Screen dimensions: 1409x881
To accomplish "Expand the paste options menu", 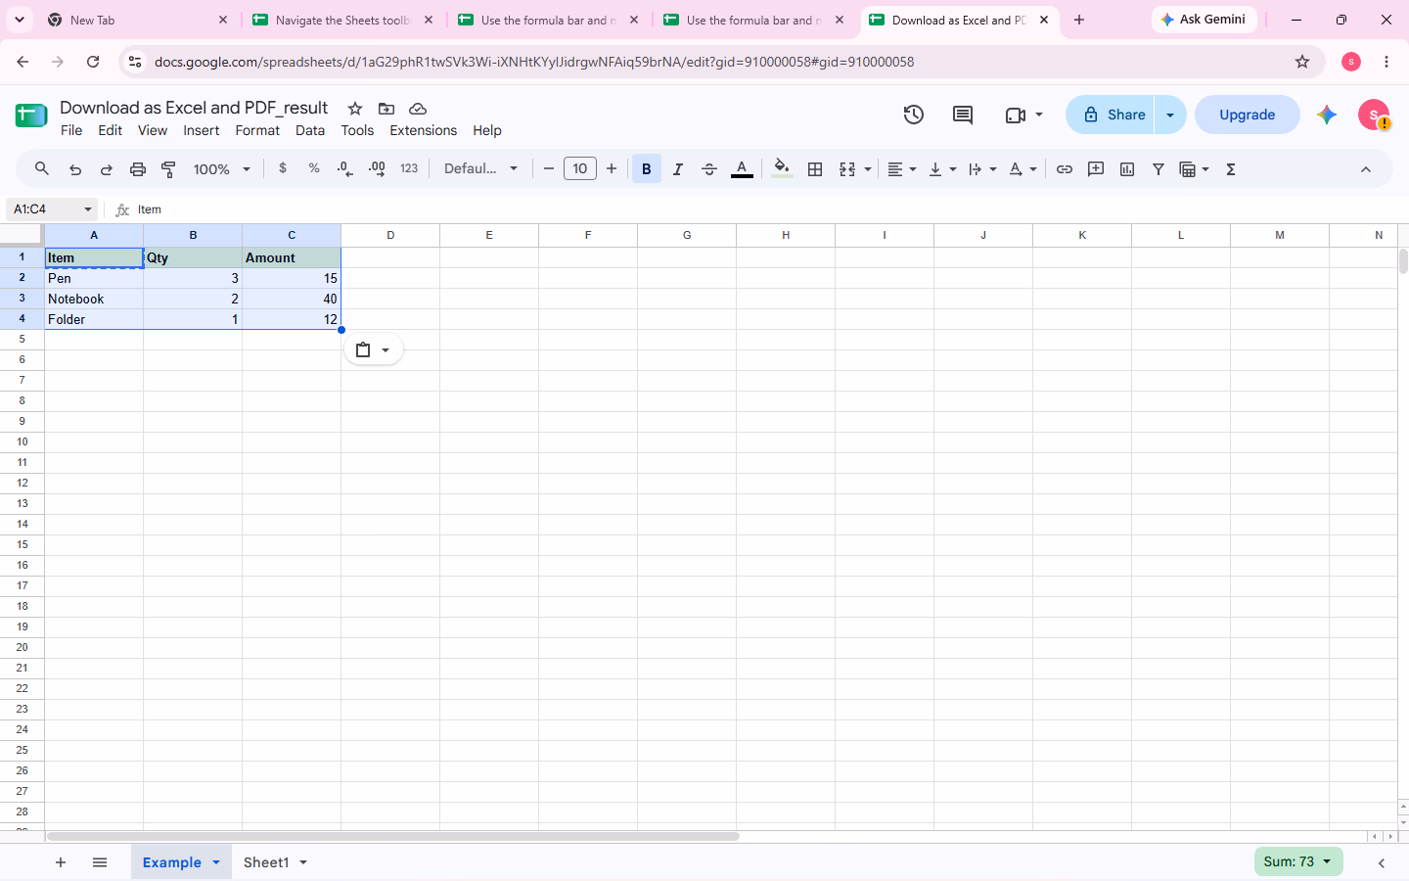I will point(374,349).
